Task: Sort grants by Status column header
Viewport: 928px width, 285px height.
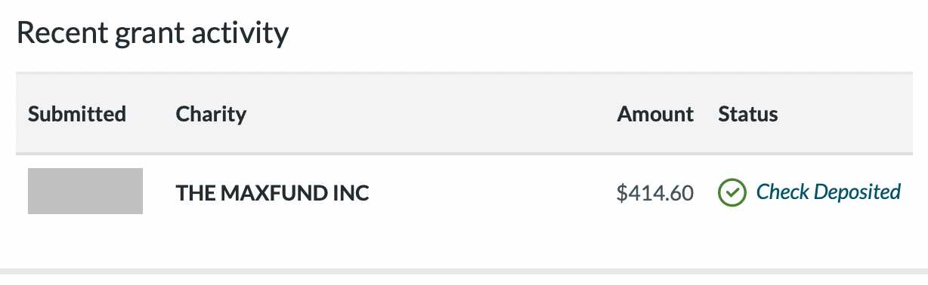Action: [748, 115]
